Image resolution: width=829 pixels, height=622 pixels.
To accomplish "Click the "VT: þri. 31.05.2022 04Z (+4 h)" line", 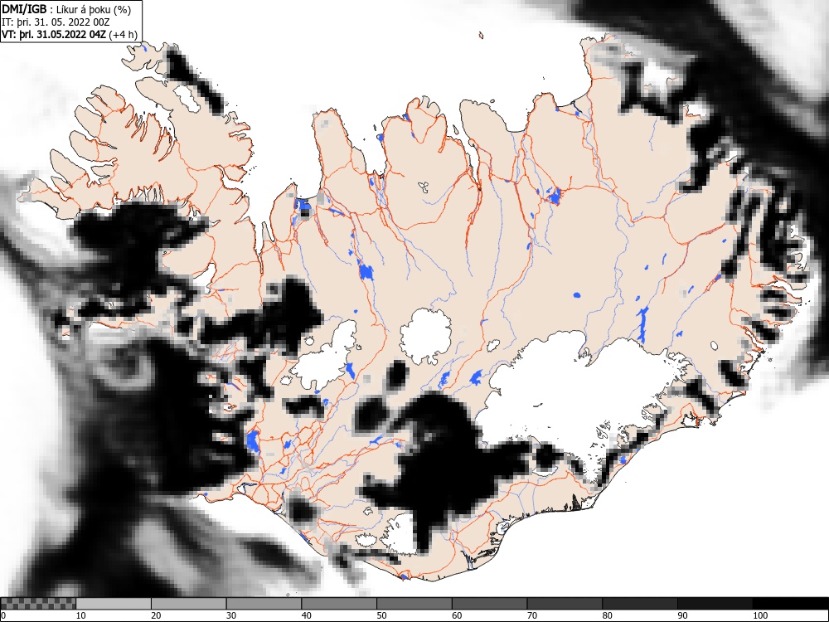I will click(70, 34).
